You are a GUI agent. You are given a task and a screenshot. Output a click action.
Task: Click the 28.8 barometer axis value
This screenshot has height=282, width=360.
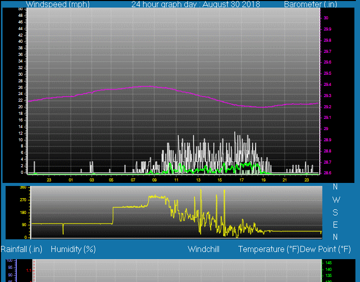pos(327,151)
